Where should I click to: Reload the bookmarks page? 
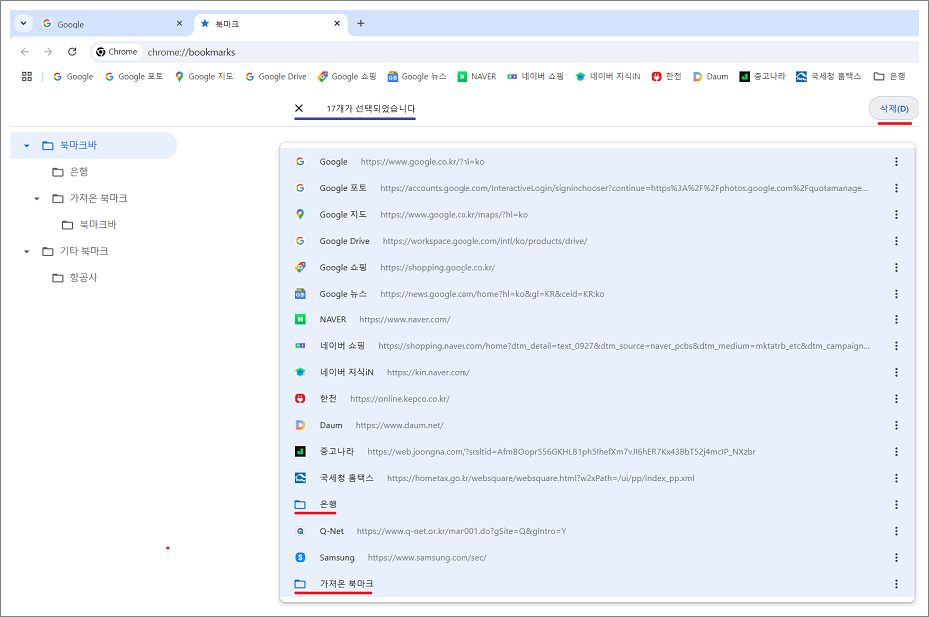tap(72, 52)
